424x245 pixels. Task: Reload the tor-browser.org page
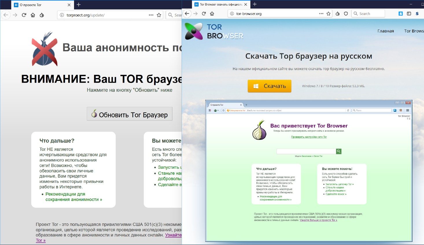(x=204, y=14)
